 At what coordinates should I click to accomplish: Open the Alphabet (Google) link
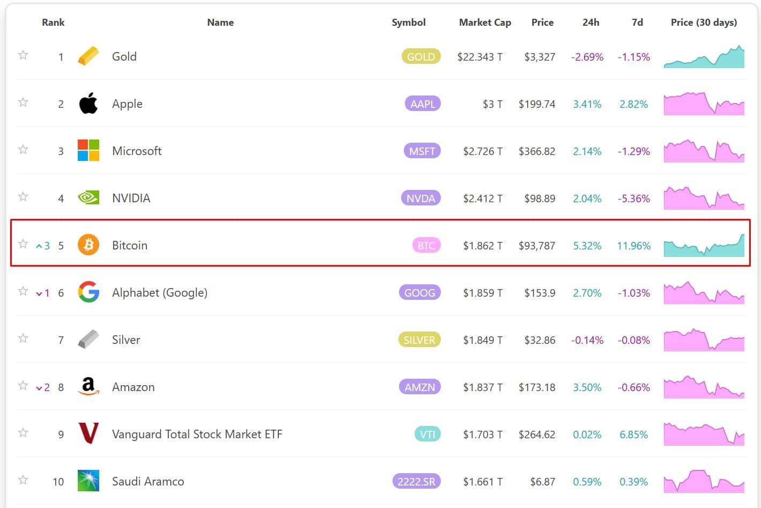tap(160, 293)
